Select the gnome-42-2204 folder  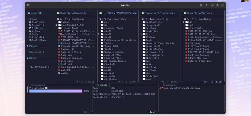coord(110,55)
